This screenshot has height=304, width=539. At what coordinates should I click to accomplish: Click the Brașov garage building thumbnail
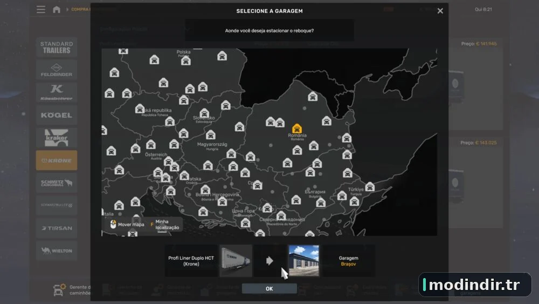[x=304, y=261]
